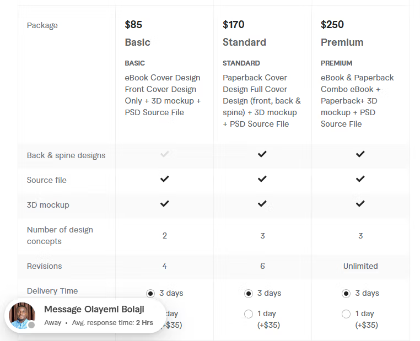
Task: Click Unlimited revisions cell for Premium
Action: 360,266
